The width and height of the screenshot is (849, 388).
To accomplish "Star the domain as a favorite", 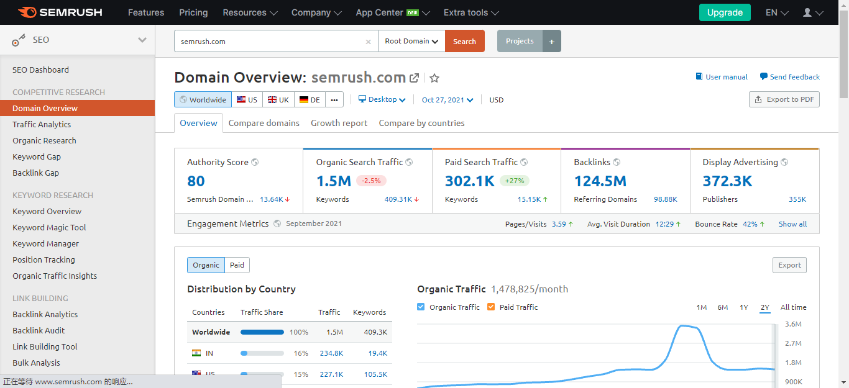I will [434, 78].
